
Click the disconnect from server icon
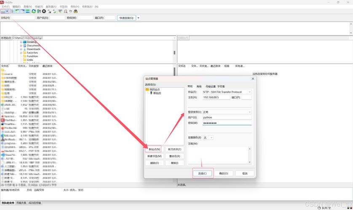tap(49, 11)
